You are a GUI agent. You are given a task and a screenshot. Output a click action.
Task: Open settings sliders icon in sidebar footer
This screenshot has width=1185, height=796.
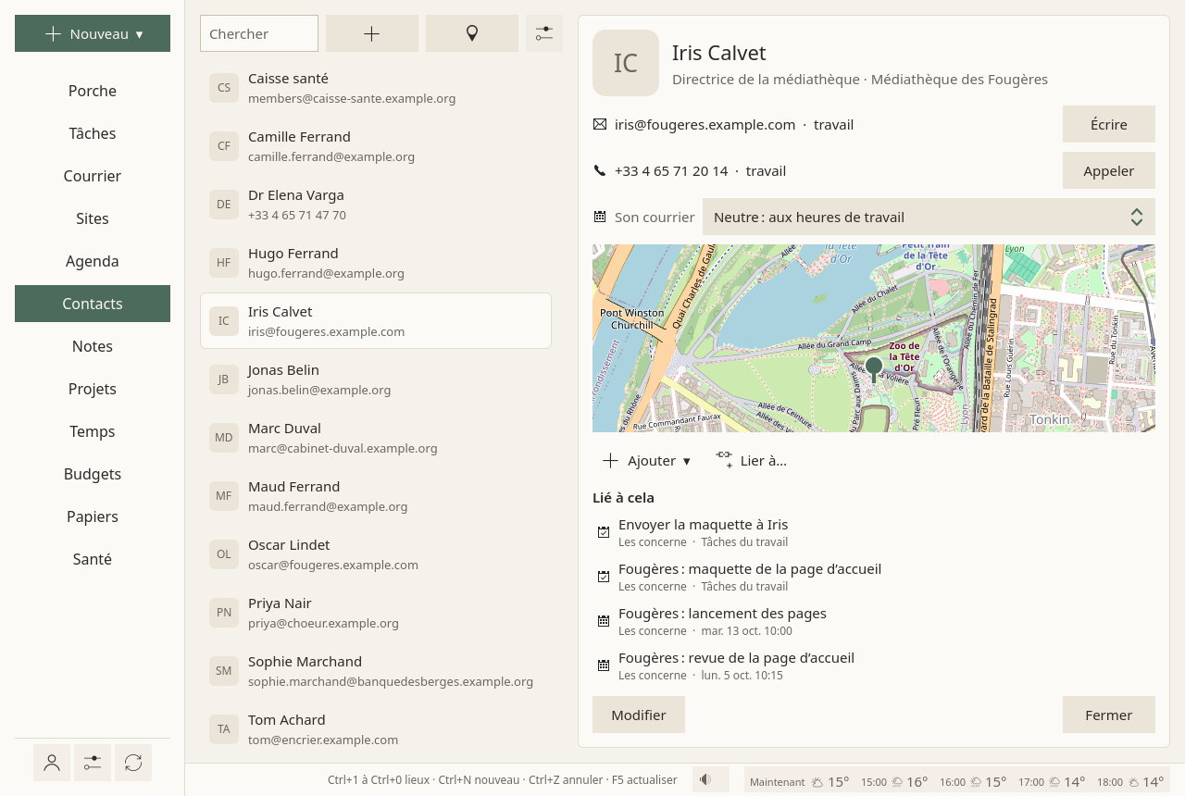(x=93, y=763)
